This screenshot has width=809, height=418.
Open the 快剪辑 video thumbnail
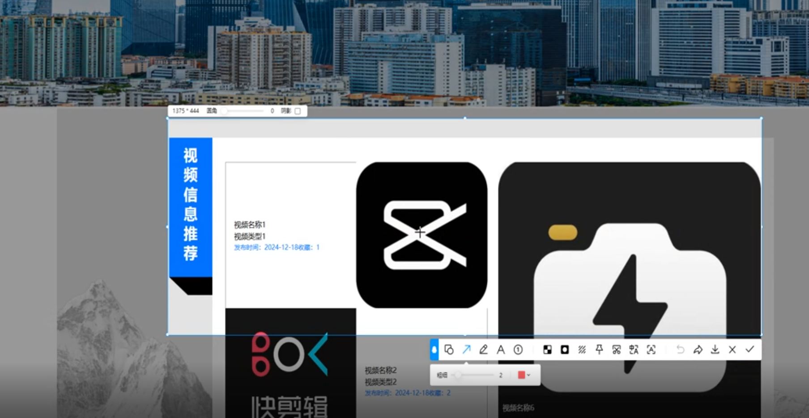click(291, 363)
